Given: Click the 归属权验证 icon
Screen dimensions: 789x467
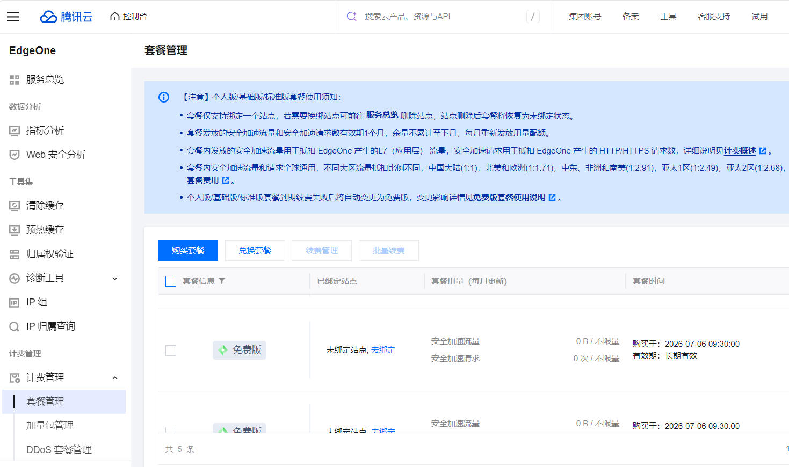Looking at the screenshot, I should (15, 254).
